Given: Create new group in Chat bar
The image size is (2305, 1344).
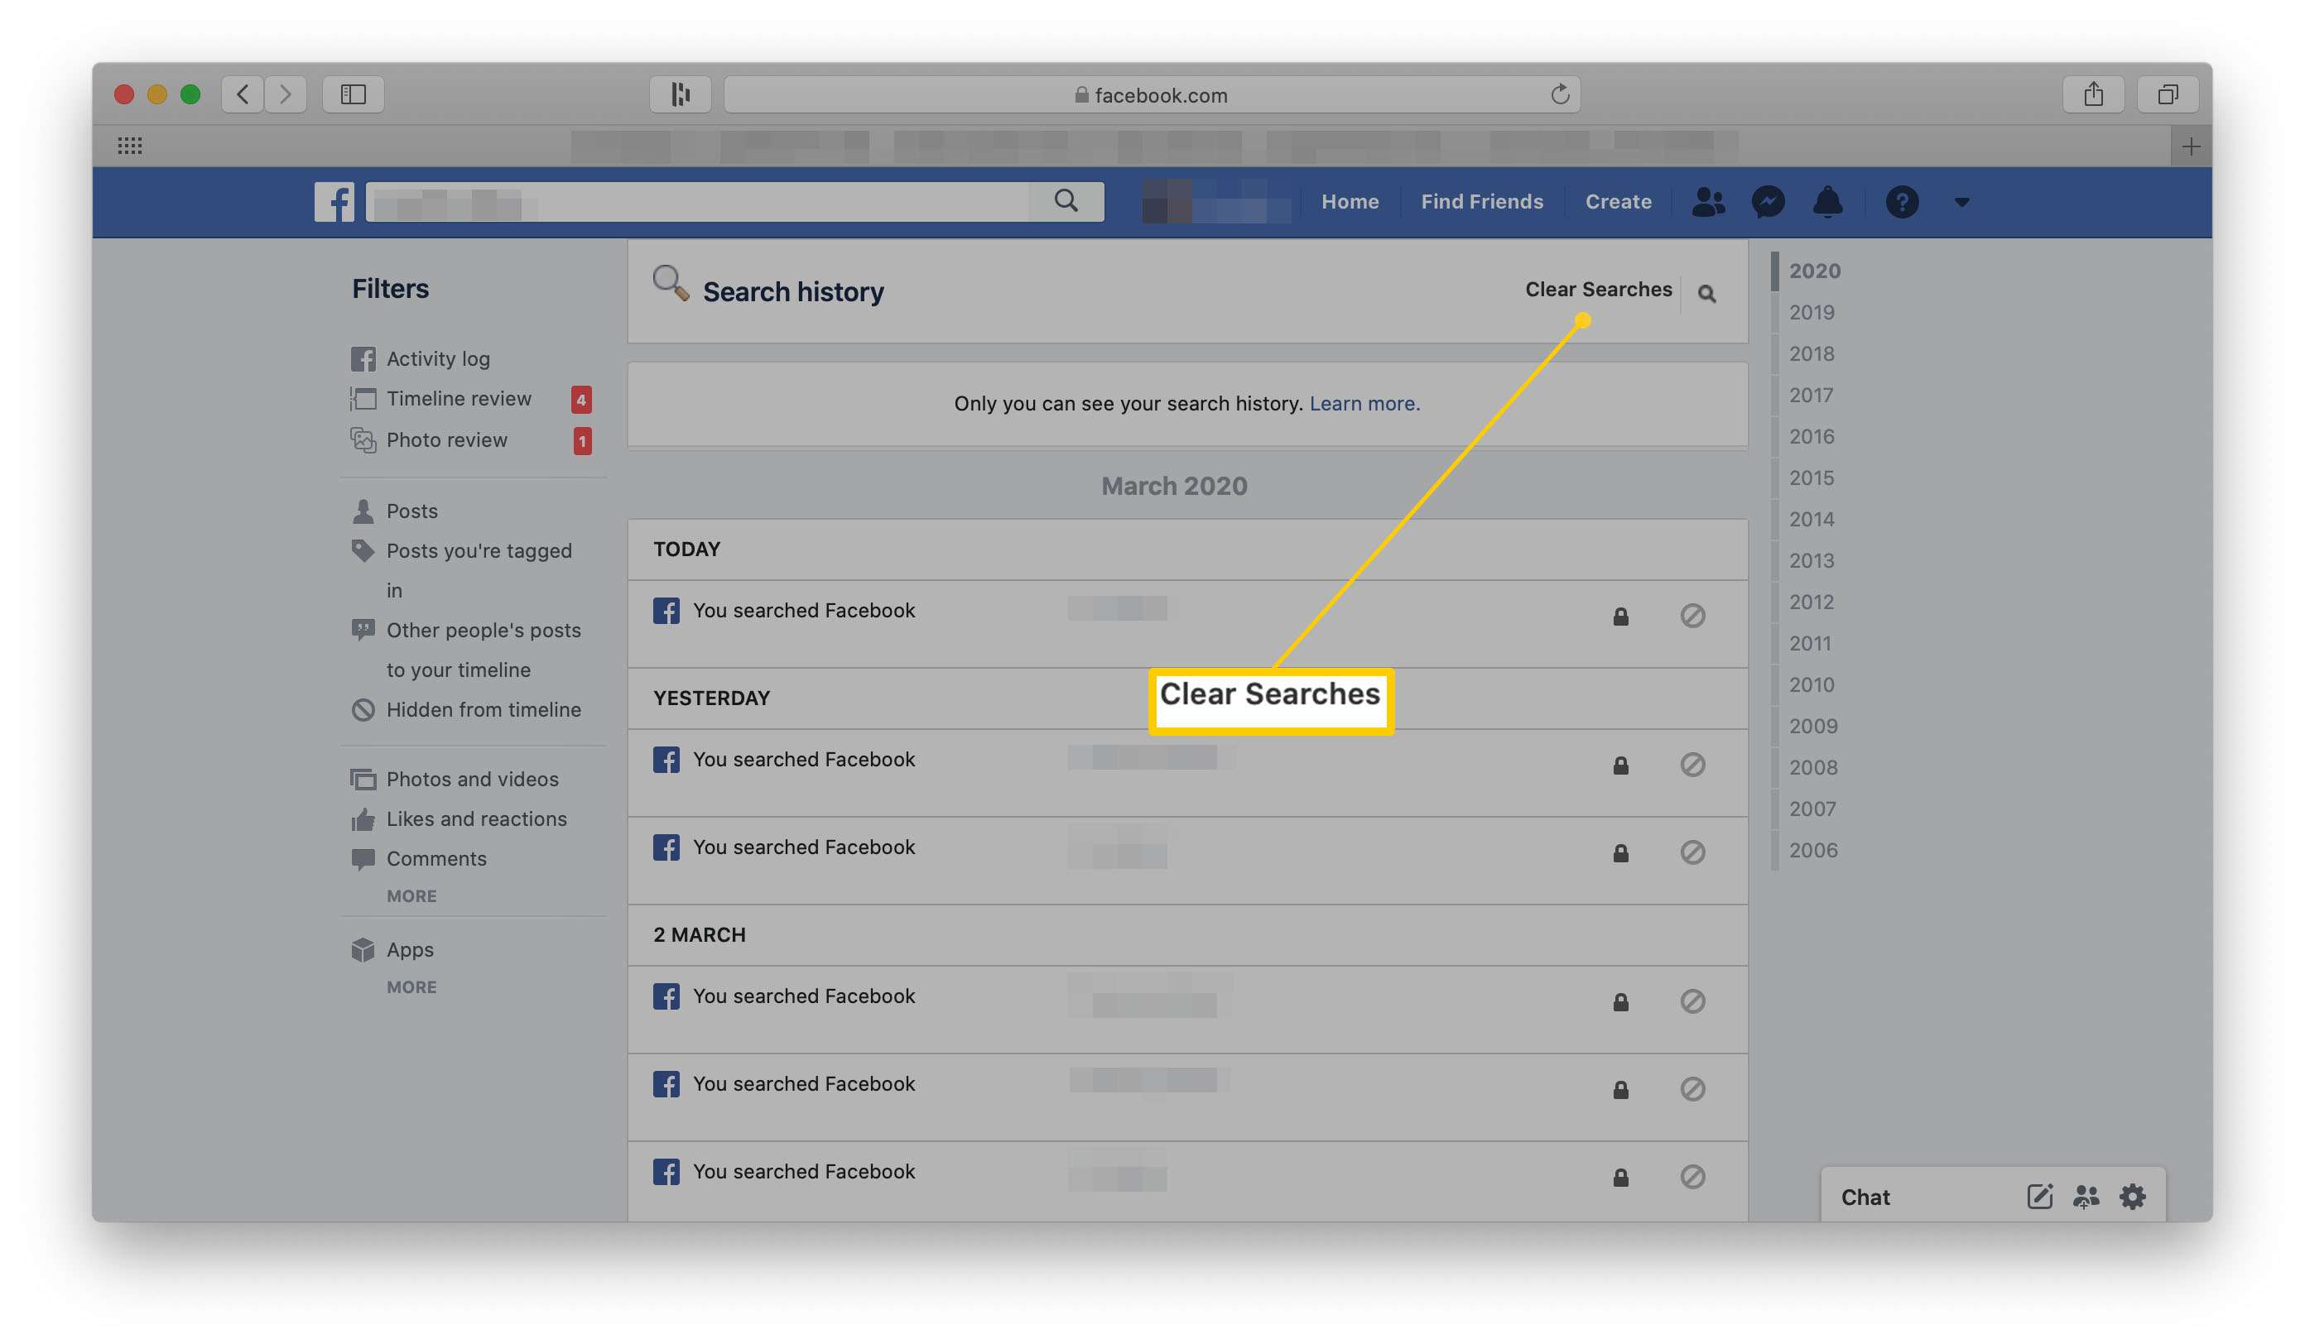Looking at the screenshot, I should pyautogui.click(x=2086, y=1197).
